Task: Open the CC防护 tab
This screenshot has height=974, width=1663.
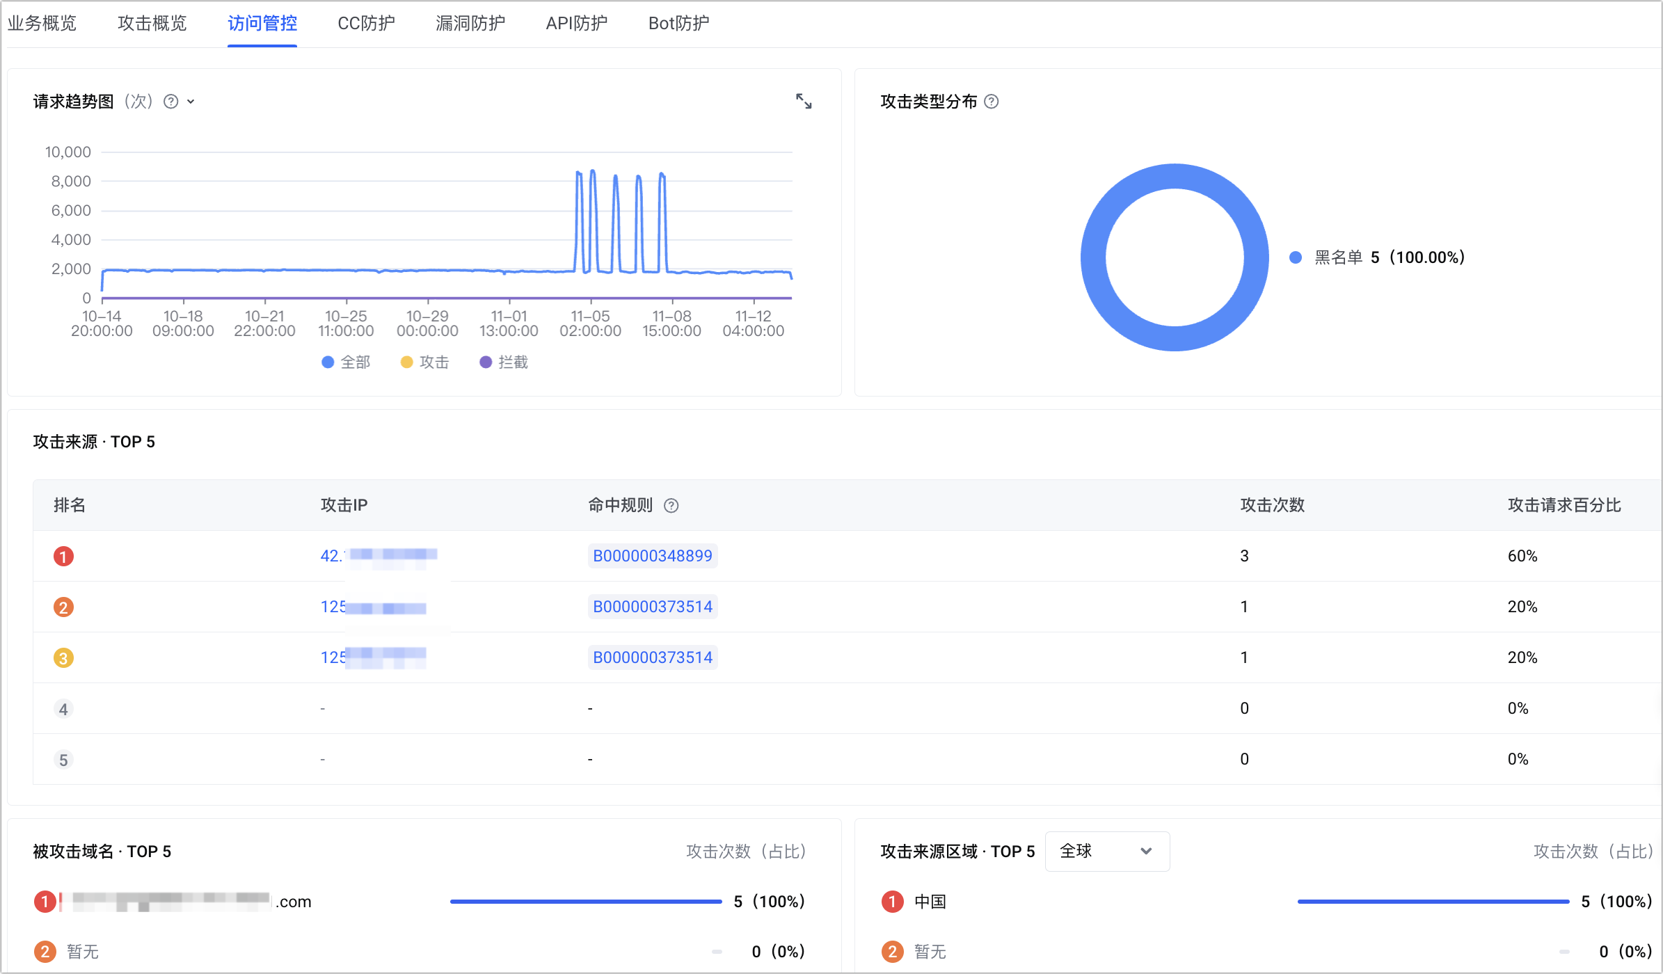Action: 366,23
